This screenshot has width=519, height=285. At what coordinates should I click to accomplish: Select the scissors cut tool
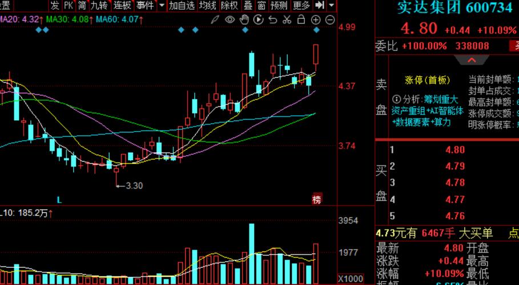click(287, 19)
